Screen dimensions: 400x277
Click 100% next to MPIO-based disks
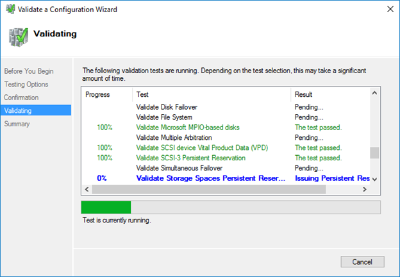pos(104,127)
